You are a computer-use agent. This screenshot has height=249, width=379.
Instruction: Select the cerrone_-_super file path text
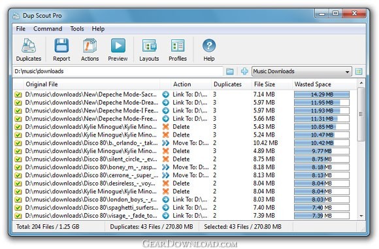tap(91, 175)
